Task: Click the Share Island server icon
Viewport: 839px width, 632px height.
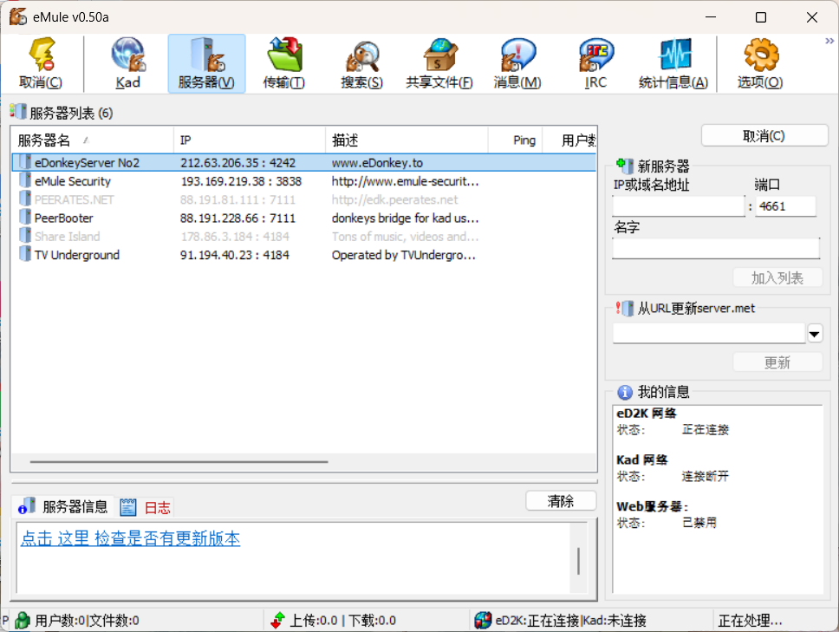Action: [24, 236]
